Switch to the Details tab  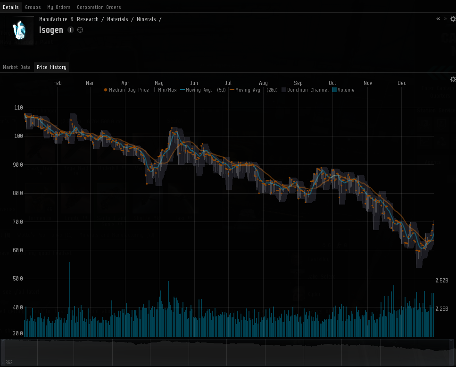click(x=11, y=7)
